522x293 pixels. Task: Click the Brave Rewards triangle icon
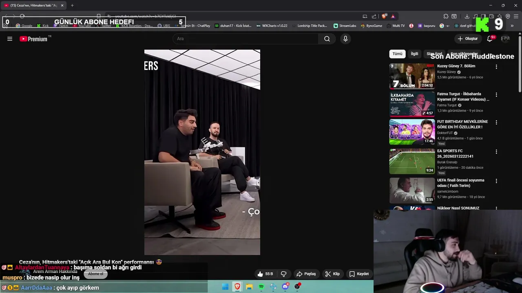tap(393, 16)
